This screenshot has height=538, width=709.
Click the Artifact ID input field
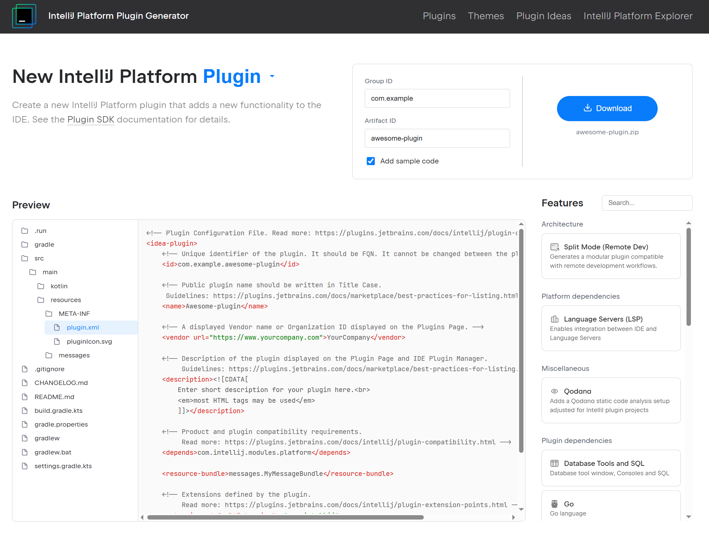437,138
